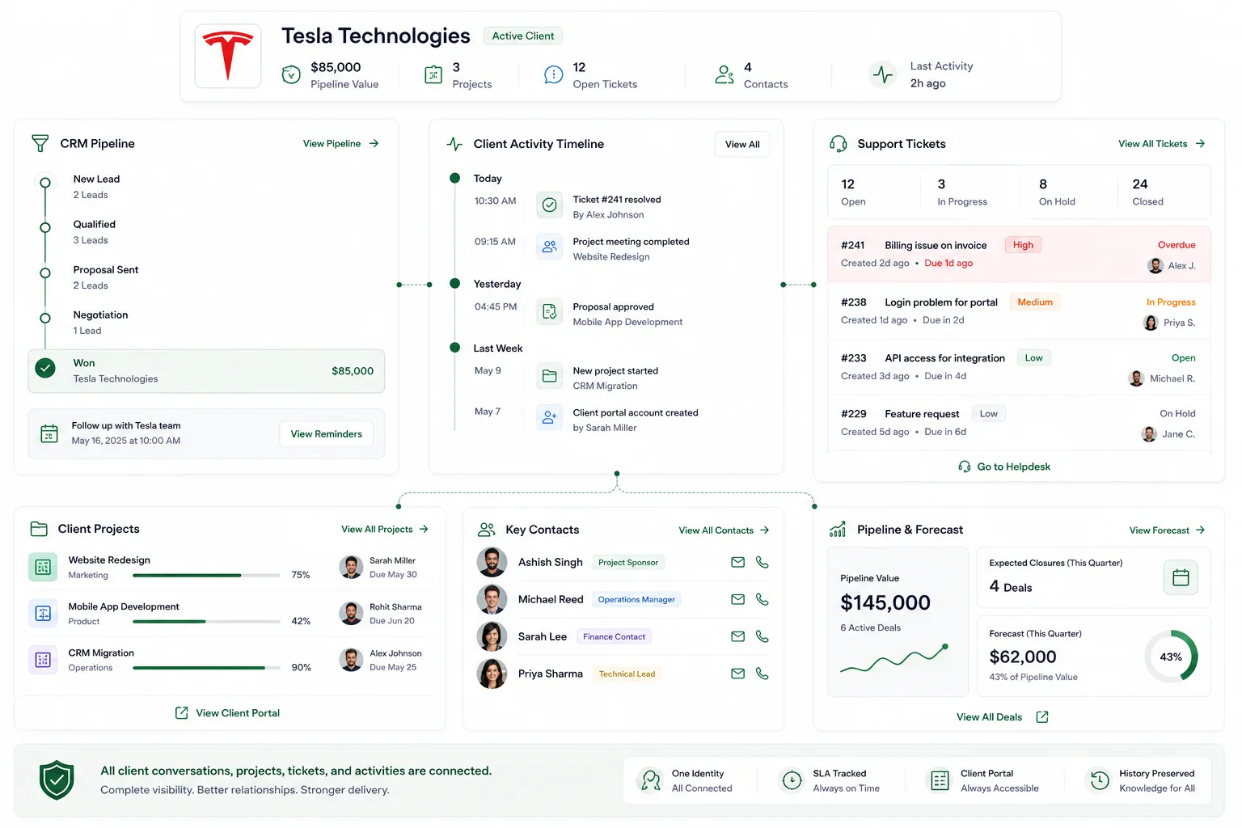Click the Ticket #241 resolved check icon
Screen dimensions: 1242x828
point(550,205)
